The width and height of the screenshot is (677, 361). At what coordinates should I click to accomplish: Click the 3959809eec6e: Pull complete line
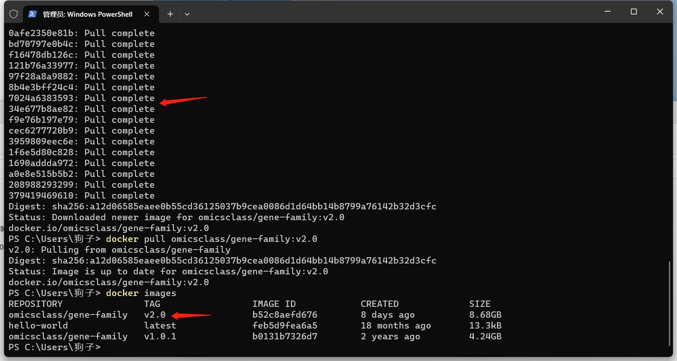click(81, 142)
